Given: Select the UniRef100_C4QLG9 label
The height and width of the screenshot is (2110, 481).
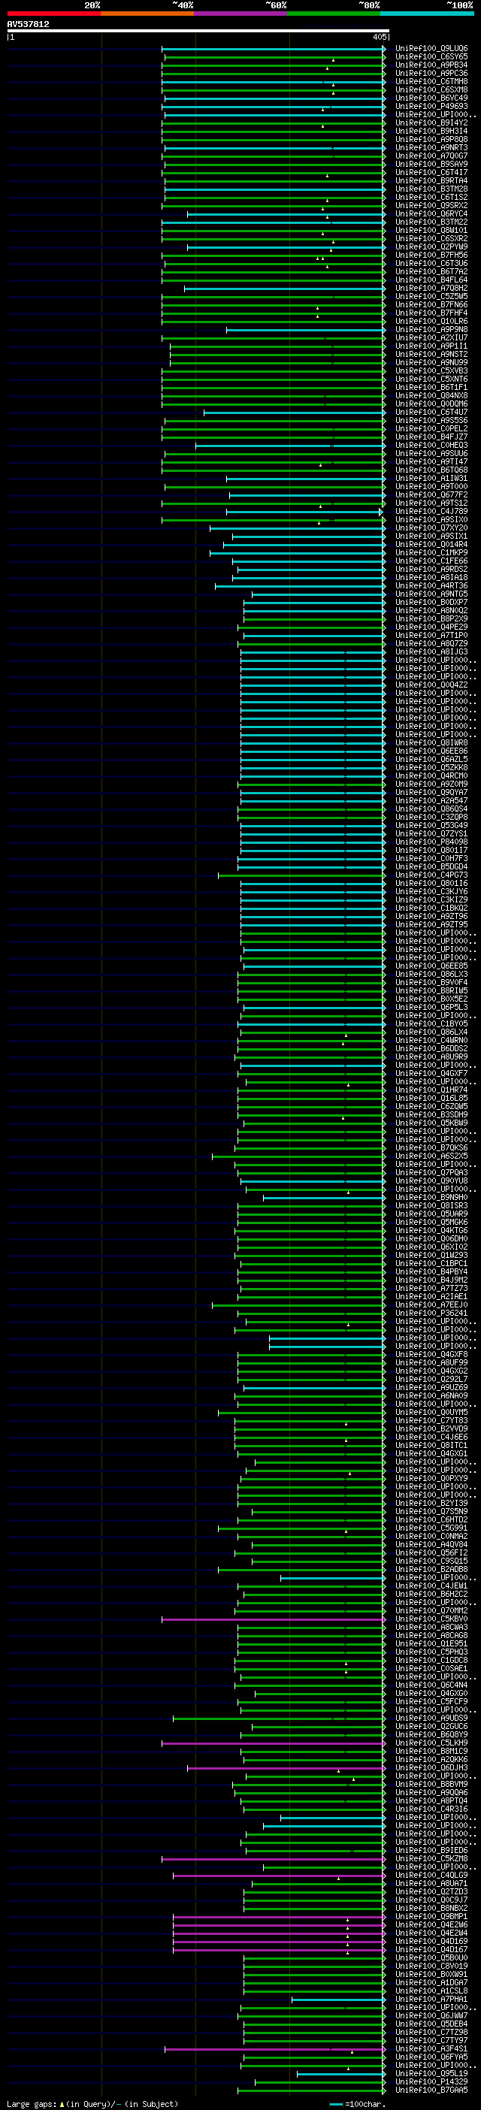Looking at the screenshot, I should 432,1875.
